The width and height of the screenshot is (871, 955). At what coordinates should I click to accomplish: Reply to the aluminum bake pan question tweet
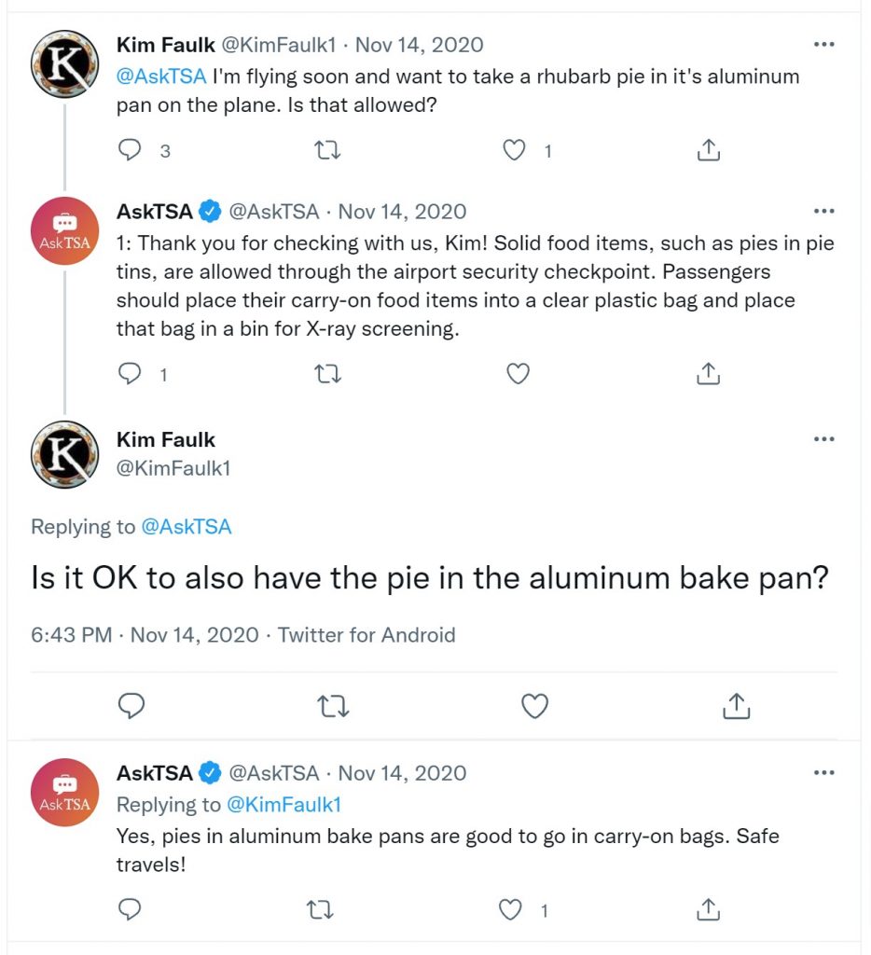(131, 706)
